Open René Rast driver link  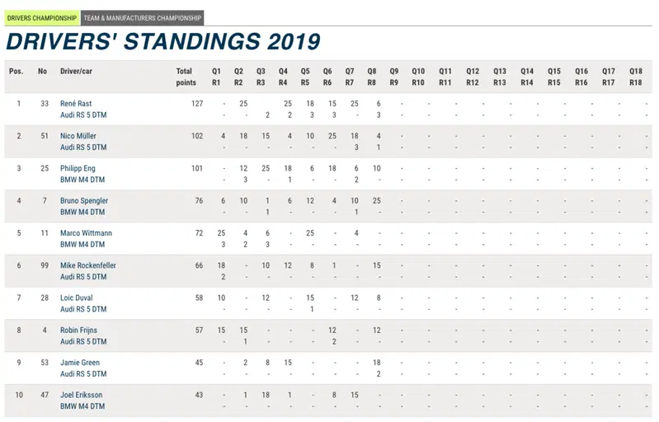(x=76, y=103)
